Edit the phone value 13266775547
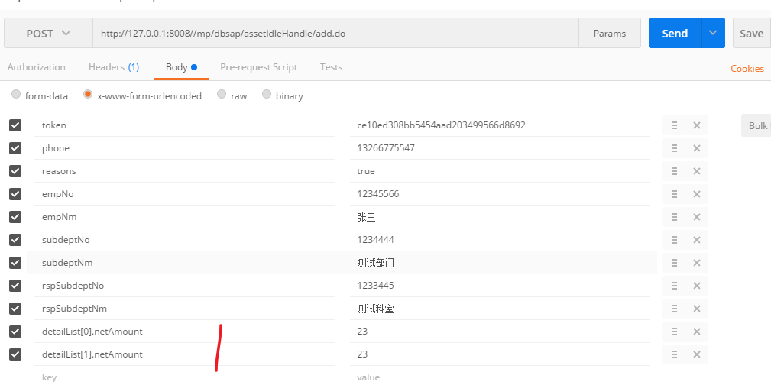Viewport: 771px width, 382px height. click(x=500, y=148)
